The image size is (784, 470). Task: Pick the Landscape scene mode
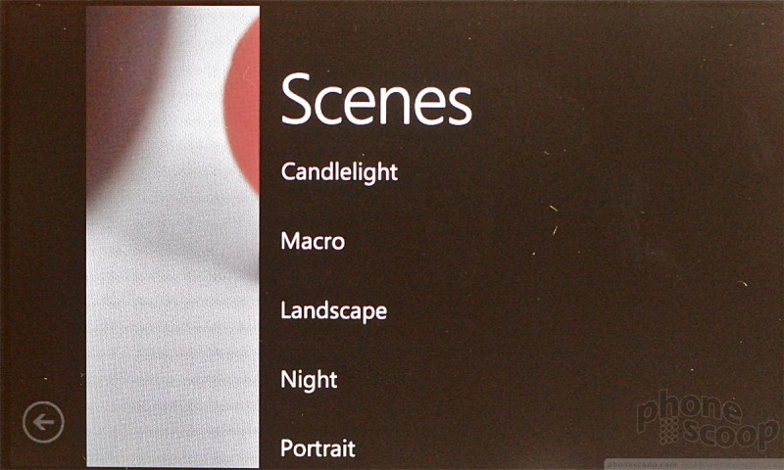[x=334, y=310]
